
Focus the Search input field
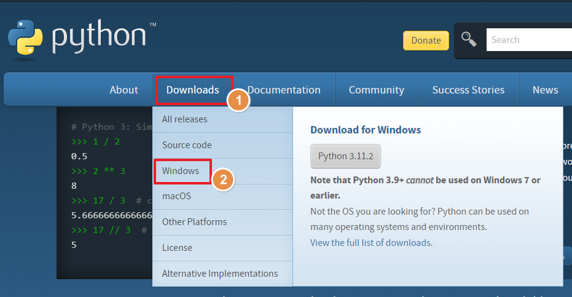529,40
